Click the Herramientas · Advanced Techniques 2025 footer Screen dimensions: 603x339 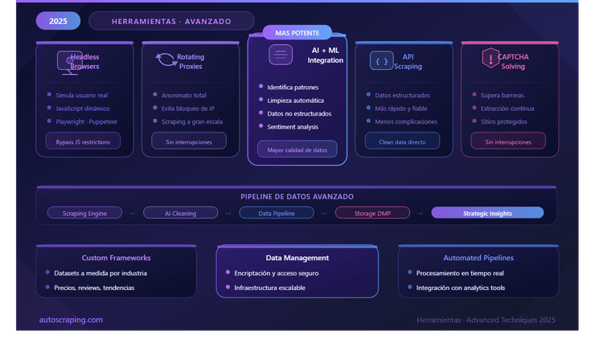[x=486, y=320]
